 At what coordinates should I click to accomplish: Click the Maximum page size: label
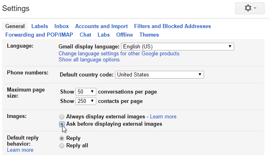click(x=26, y=93)
